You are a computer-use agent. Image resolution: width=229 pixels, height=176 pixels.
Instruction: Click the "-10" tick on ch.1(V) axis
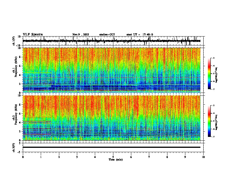click(19, 45)
